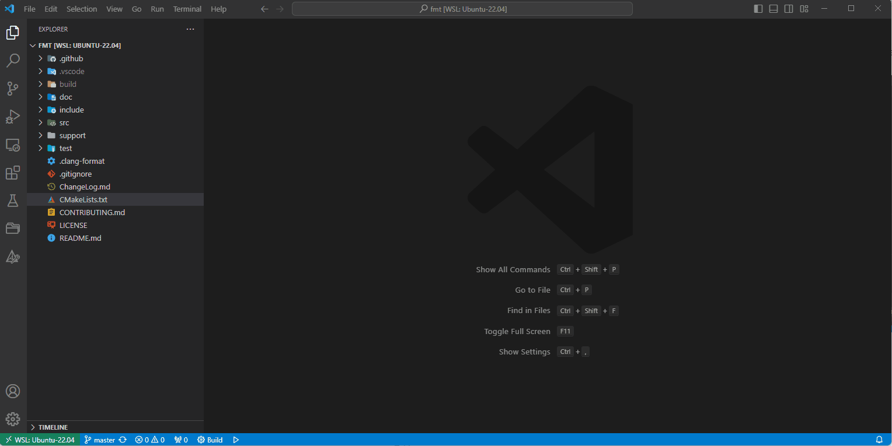Viewport: 892px width, 446px height.
Task: Open the Source Control view
Action: point(13,88)
